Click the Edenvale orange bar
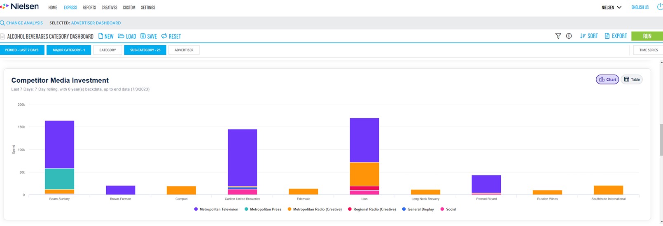The height and width of the screenshot is (226, 663). [303, 191]
